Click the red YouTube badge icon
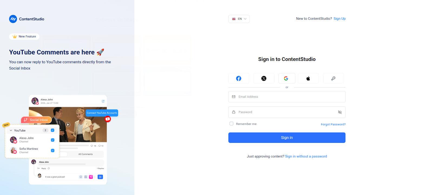This screenshot has width=433, height=195. pyautogui.click(x=108, y=119)
